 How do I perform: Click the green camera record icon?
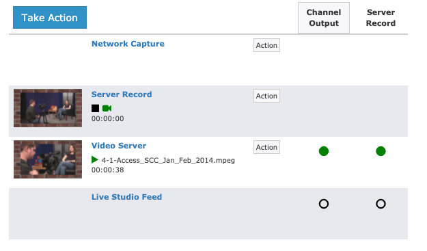pyautogui.click(x=107, y=108)
